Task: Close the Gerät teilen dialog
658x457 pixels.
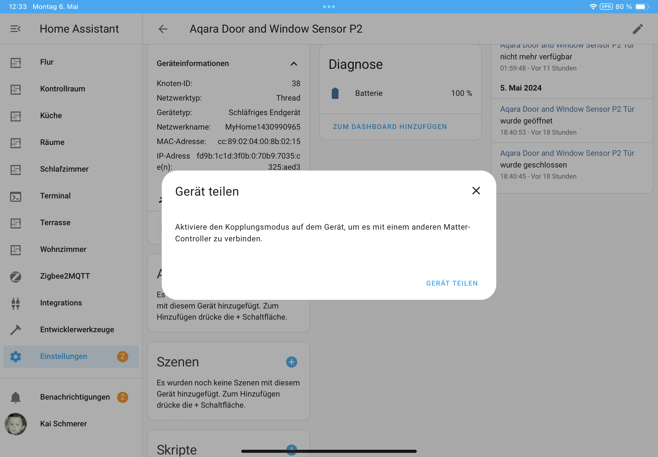Action: click(x=476, y=191)
